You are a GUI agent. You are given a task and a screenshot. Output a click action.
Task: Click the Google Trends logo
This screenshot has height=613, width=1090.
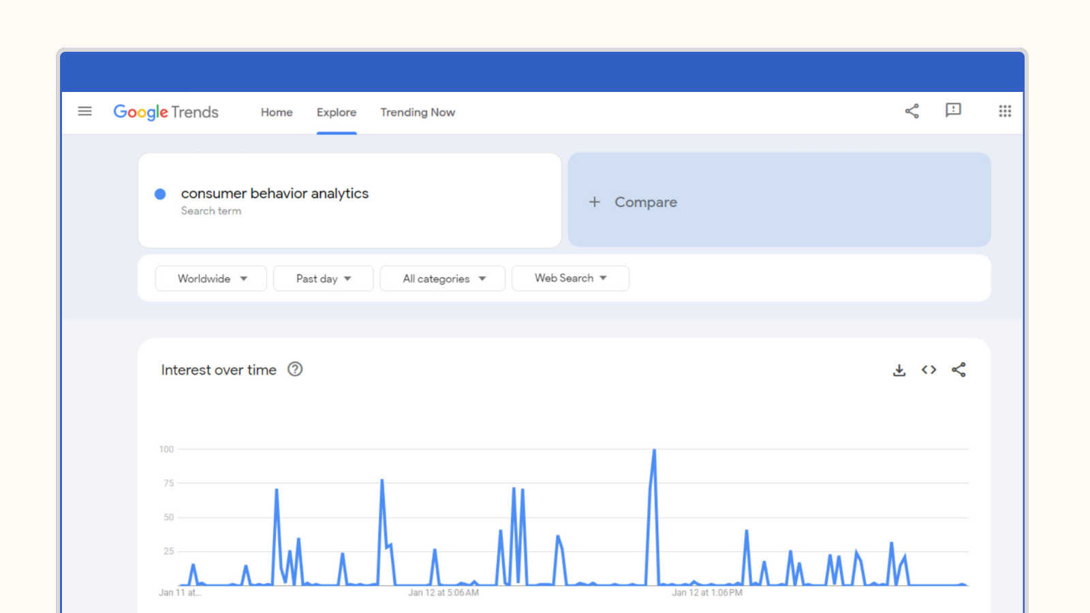tap(166, 112)
